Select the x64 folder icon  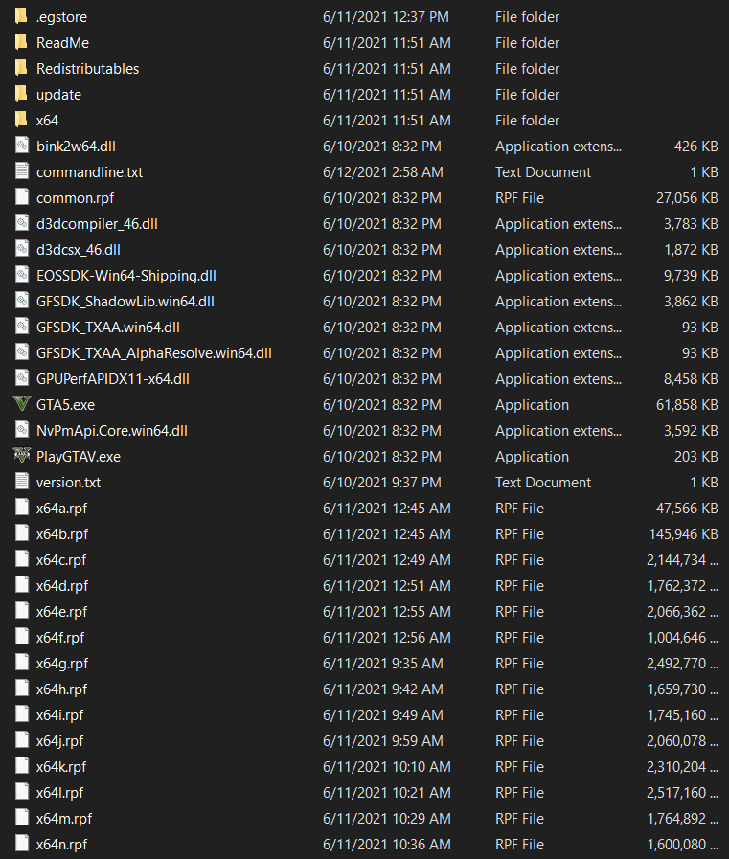pos(22,121)
